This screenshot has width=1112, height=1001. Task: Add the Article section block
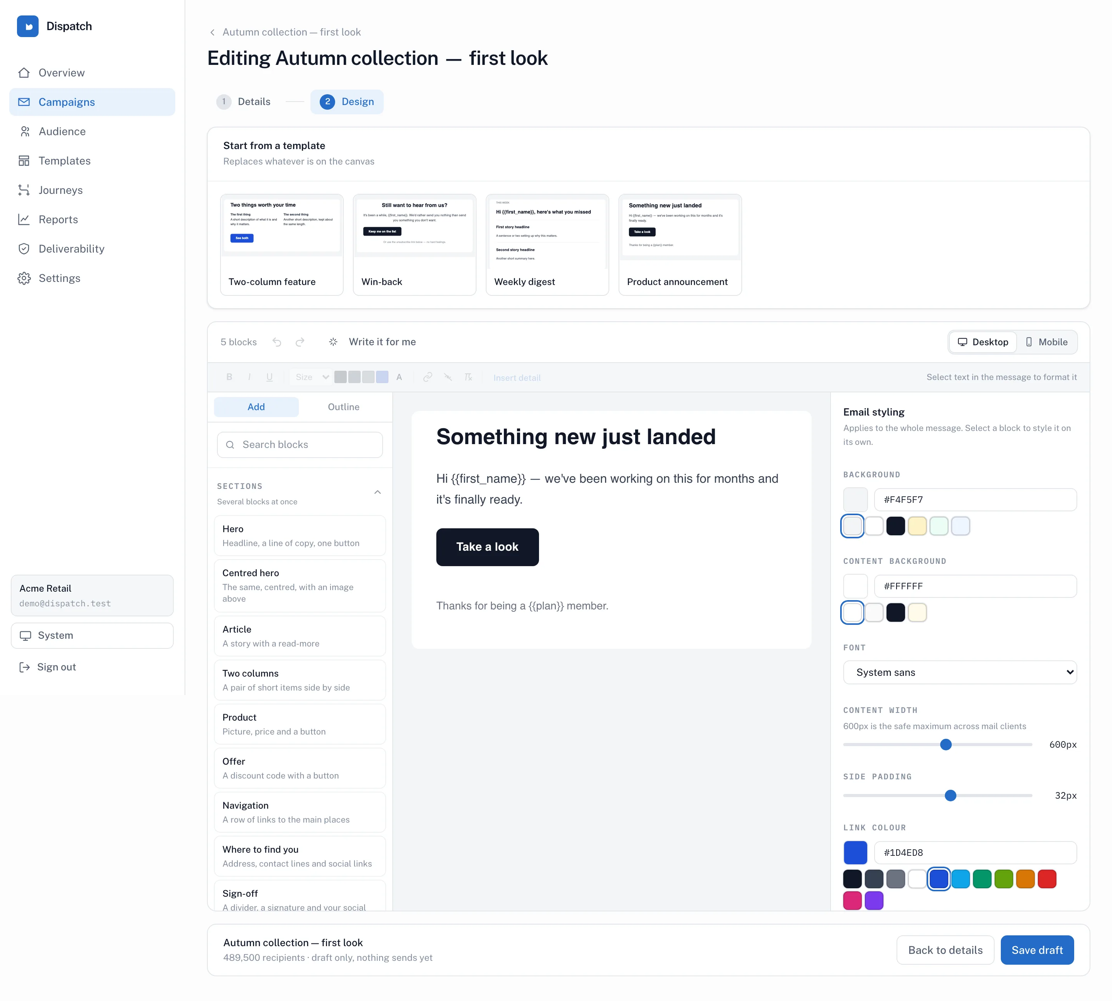pyautogui.click(x=300, y=636)
